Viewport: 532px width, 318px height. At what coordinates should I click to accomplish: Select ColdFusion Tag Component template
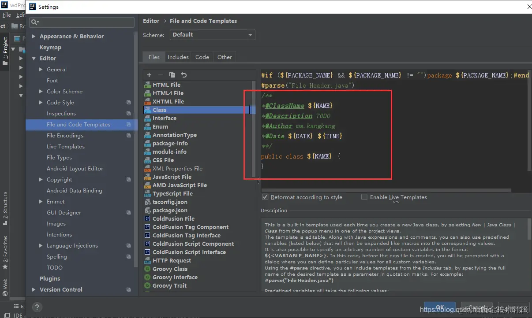(191, 227)
